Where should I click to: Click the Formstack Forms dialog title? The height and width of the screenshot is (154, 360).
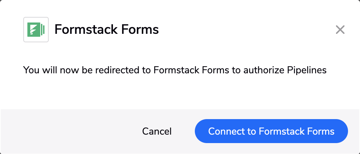(x=107, y=30)
